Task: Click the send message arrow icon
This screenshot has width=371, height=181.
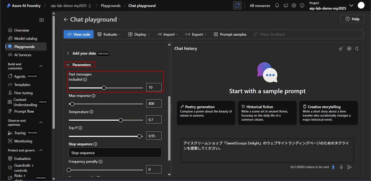Action: click(x=349, y=167)
